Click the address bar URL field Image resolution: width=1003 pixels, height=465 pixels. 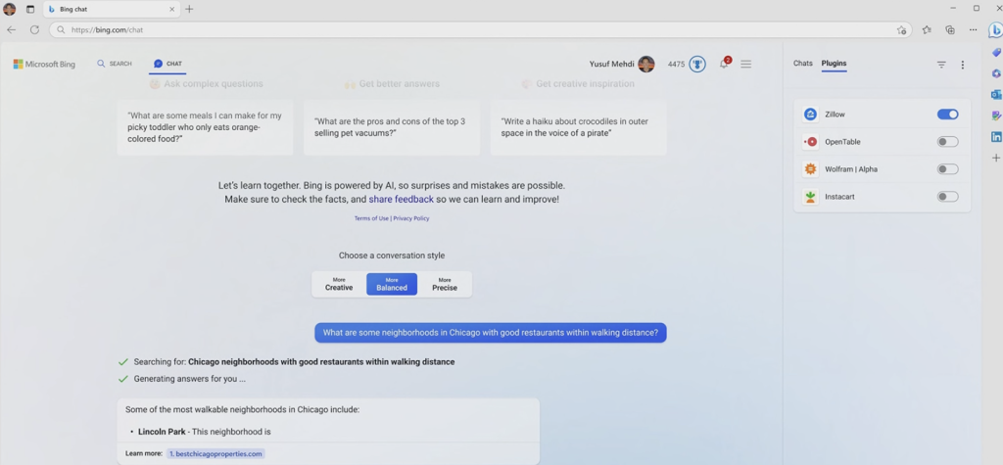pyautogui.click(x=480, y=30)
